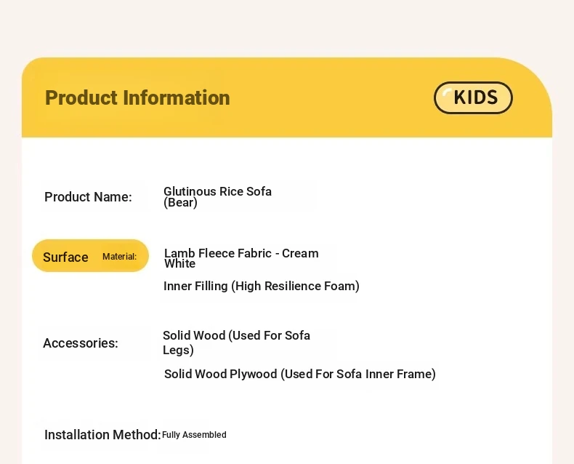Viewport: 574px width, 464px height.
Task: Click Inner Filling (High Resilience Foam)
Action: (262, 286)
